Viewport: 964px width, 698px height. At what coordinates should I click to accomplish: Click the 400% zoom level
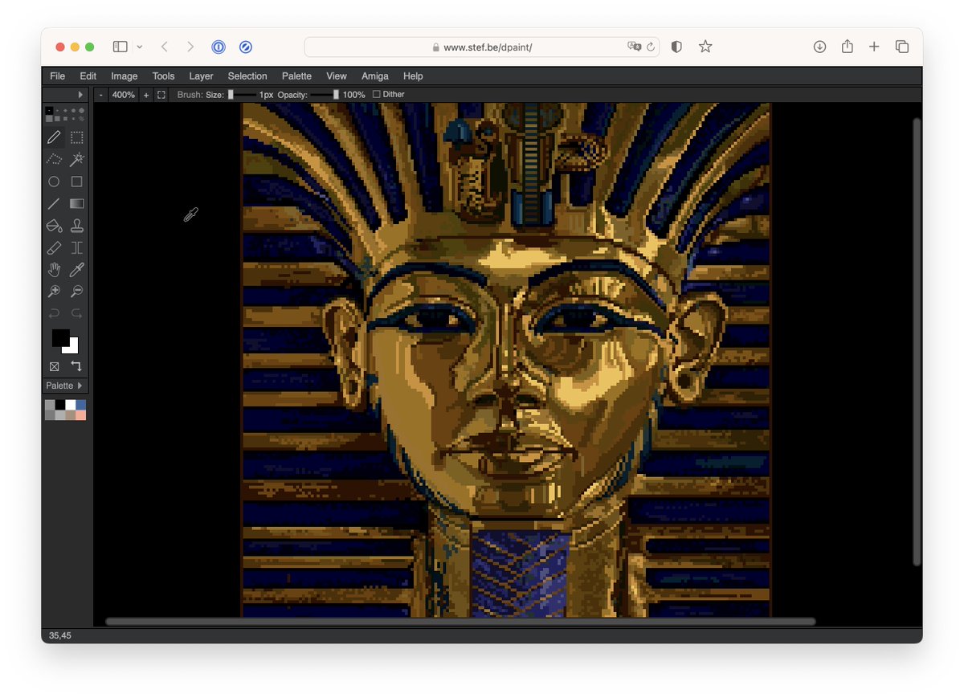coord(124,95)
